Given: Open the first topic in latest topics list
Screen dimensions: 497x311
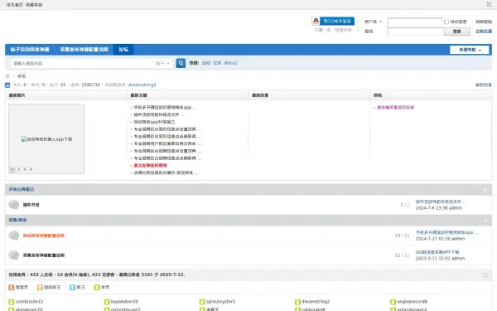Looking at the screenshot, I should [x=165, y=107].
